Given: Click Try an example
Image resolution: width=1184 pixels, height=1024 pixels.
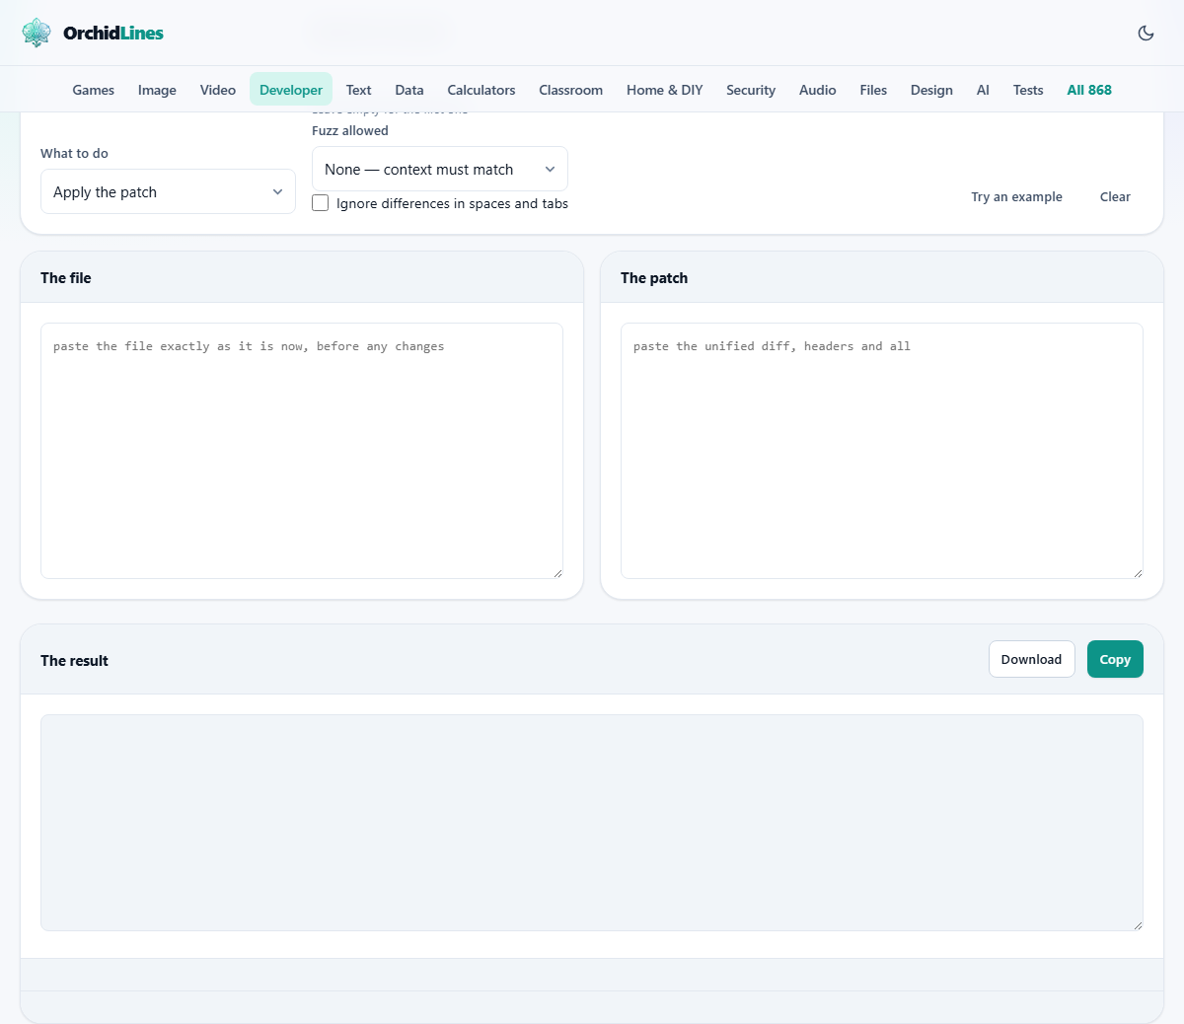Looking at the screenshot, I should coord(1016,196).
